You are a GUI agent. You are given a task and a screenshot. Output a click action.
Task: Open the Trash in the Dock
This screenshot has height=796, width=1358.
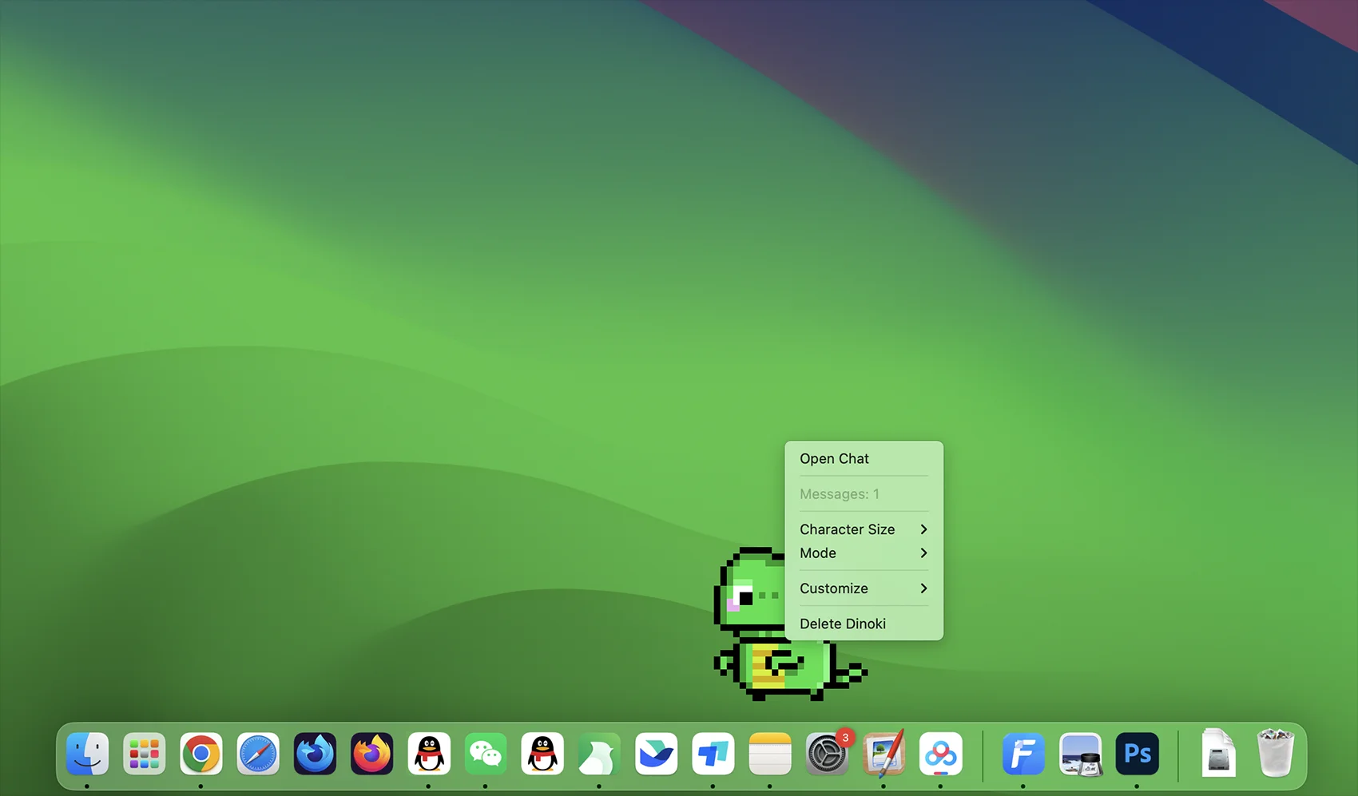pyautogui.click(x=1276, y=753)
